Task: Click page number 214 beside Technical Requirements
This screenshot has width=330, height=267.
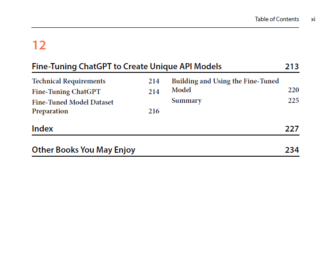Action: pos(154,81)
